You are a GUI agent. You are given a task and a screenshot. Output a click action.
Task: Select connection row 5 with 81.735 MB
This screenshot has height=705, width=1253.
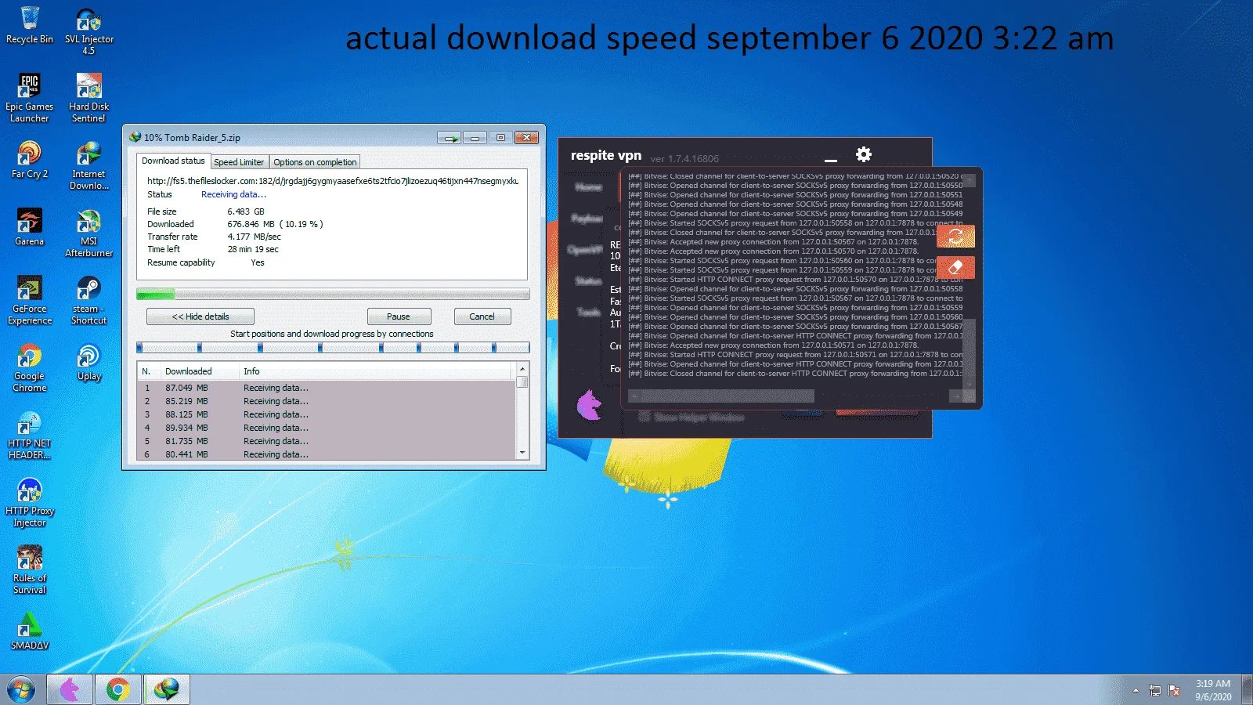coord(327,441)
